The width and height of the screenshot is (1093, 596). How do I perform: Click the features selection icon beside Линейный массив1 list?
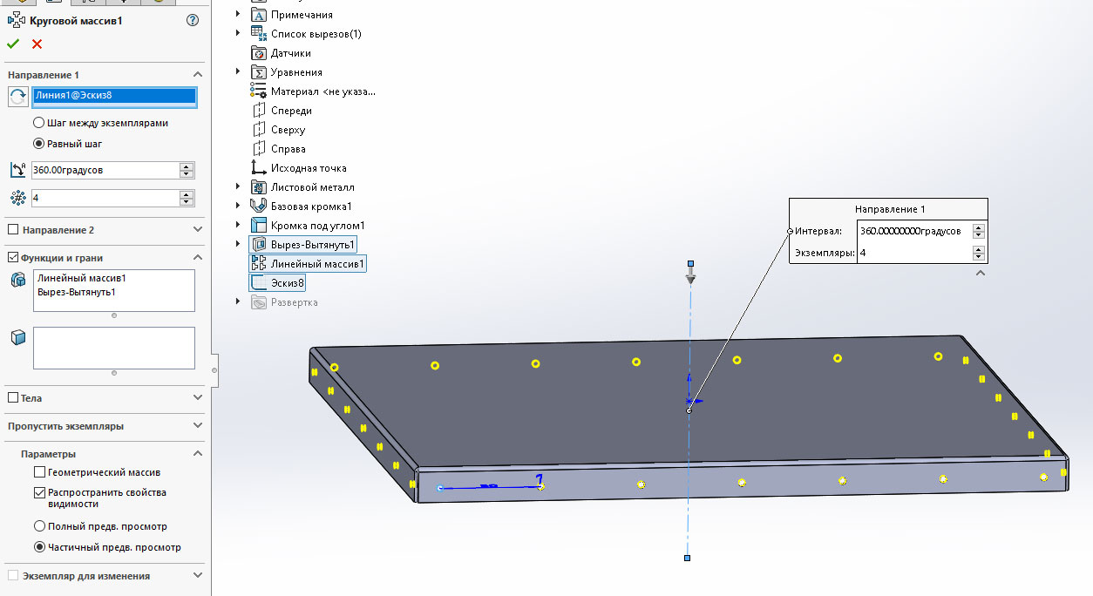click(x=18, y=280)
